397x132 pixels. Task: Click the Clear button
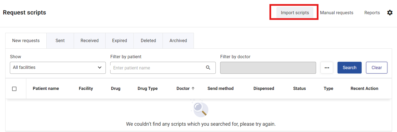pyautogui.click(x=377, y=68)
